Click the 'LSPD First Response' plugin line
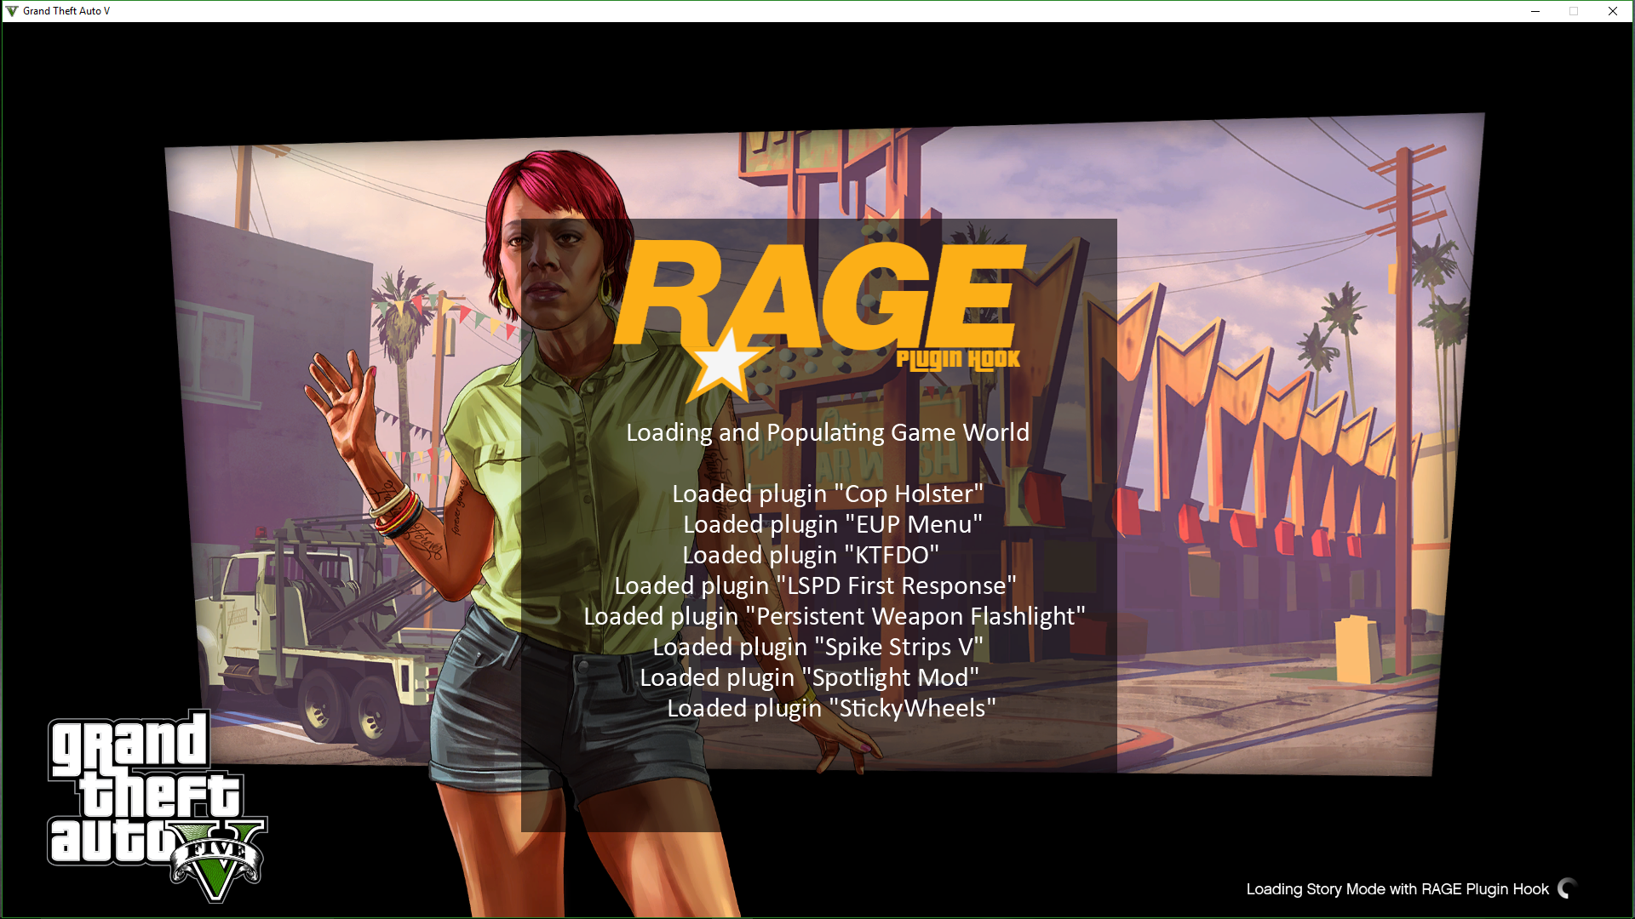The width and height of the screenshot is (1635, 919). 815,585
